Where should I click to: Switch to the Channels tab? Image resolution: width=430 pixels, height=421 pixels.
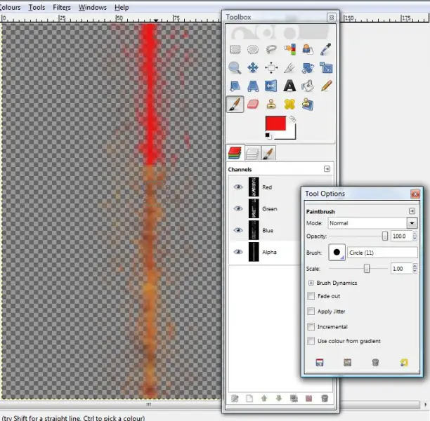pos(235,153)
